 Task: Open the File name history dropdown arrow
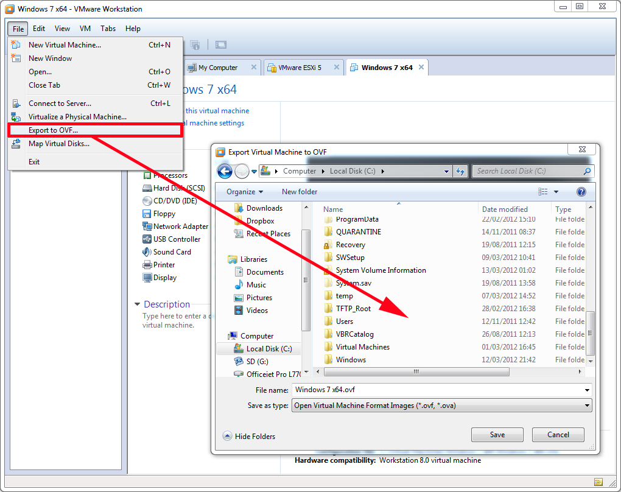[x=586, y=390]
